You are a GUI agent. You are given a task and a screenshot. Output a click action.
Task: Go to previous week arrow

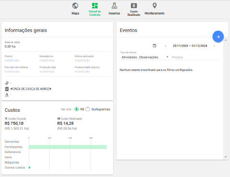coord(165,46)
